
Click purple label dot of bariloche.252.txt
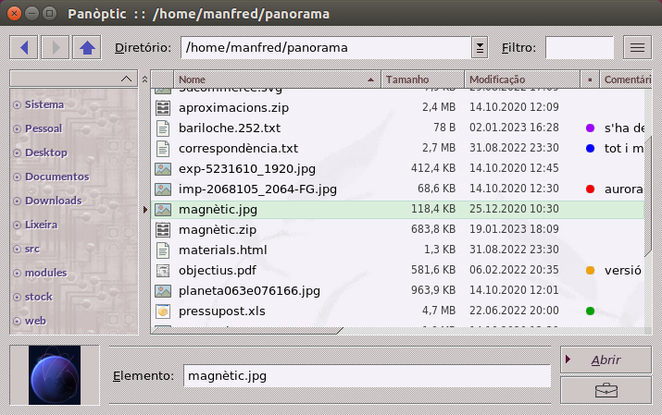590,128
